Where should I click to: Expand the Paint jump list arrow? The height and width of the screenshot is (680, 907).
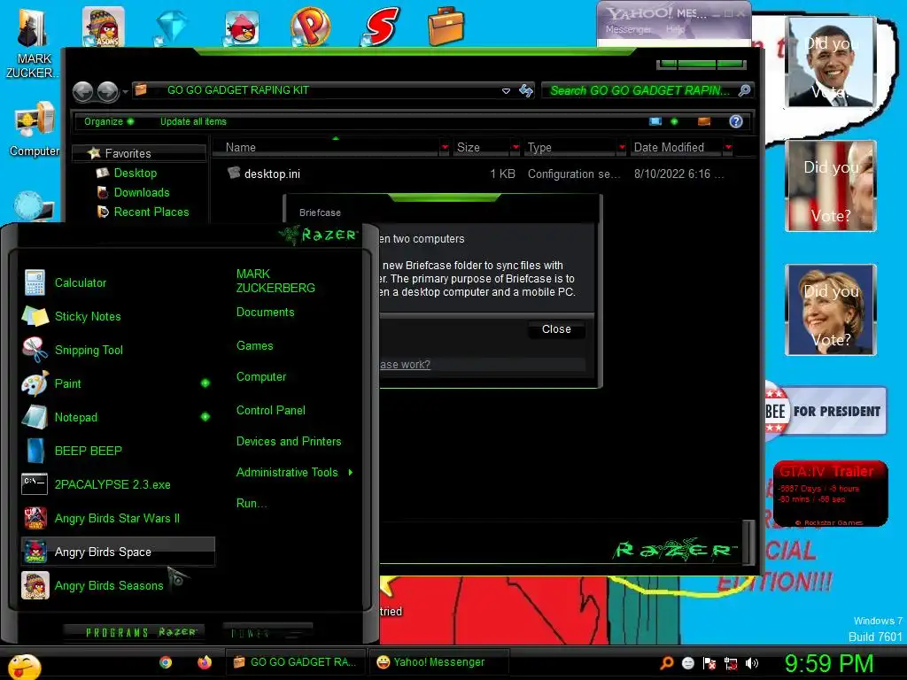[205, 383]
